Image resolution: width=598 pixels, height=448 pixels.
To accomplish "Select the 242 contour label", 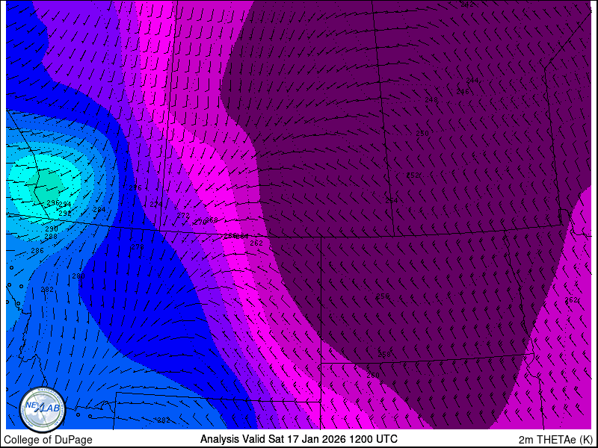I will tap(466, 4).
